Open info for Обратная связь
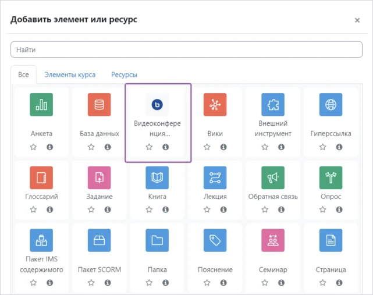The width and height of the screenshot is (373, 295). pos(282,210)
